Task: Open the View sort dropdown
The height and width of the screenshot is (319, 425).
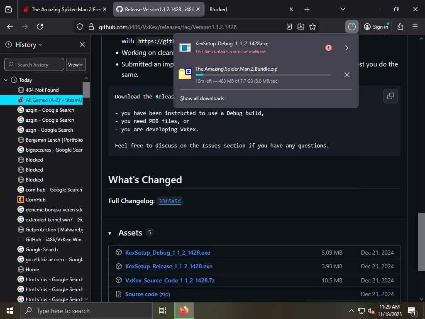Action: click(76, 64)
